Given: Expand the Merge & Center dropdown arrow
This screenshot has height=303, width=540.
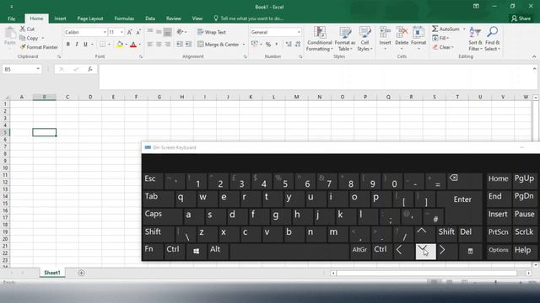Looking at the screenshot, I should [244, 45].
